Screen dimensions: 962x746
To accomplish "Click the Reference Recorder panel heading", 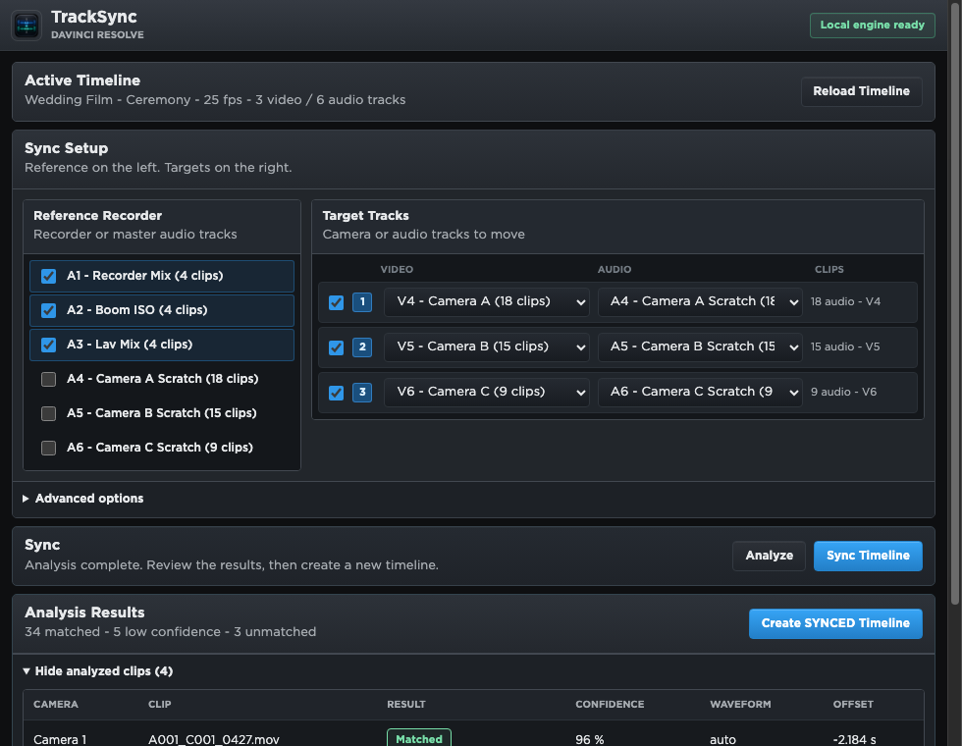I will [97, 216].
